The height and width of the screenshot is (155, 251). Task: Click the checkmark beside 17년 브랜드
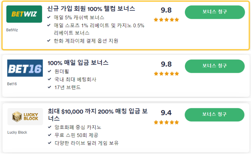(49, 87)
